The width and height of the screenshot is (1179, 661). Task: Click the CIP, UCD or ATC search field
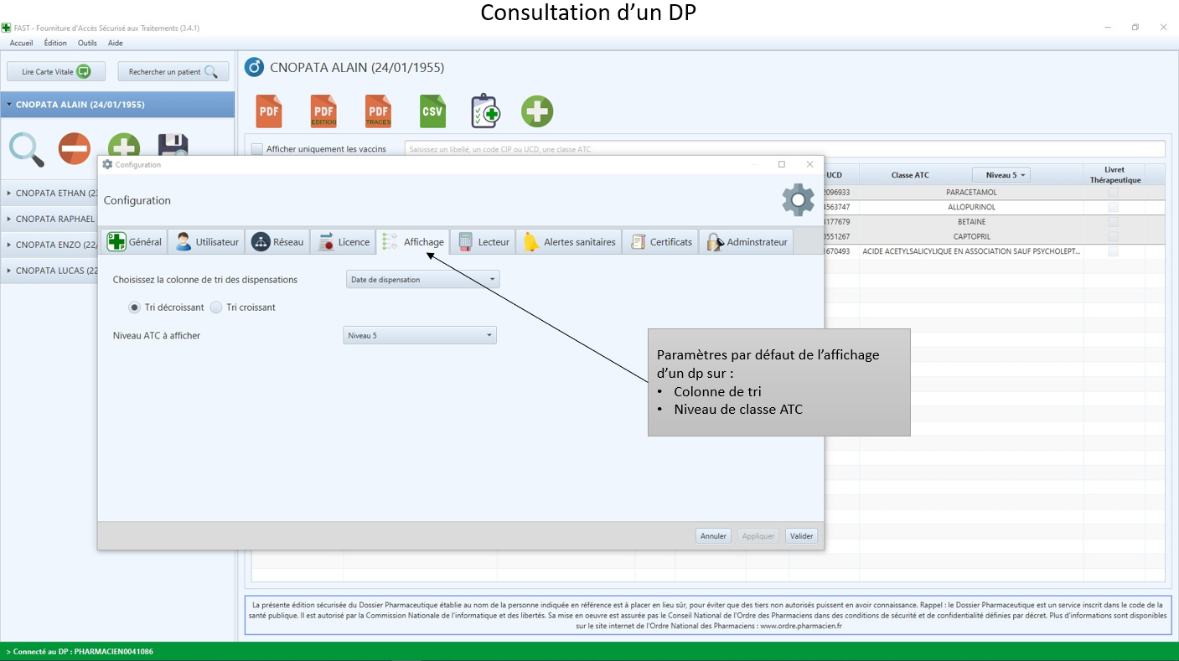click(783, 149)
